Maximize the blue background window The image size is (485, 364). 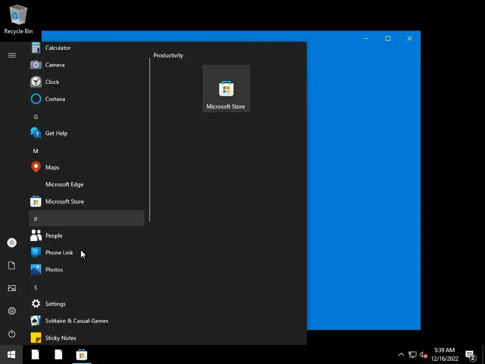388,38
